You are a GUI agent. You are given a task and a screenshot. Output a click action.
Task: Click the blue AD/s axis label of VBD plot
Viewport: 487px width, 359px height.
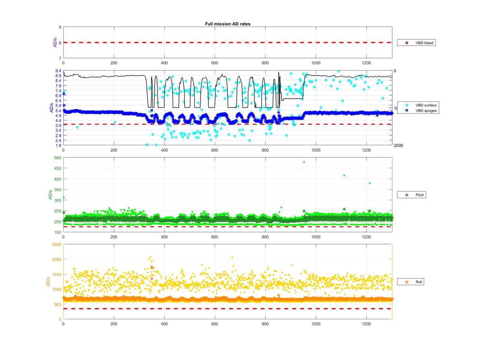click(51, 108)
